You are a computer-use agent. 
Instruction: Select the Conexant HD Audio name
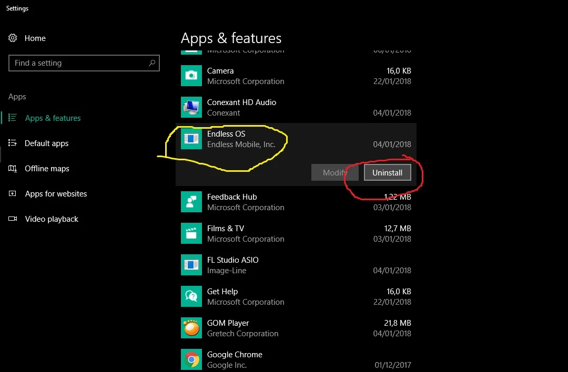click(241, 102)
